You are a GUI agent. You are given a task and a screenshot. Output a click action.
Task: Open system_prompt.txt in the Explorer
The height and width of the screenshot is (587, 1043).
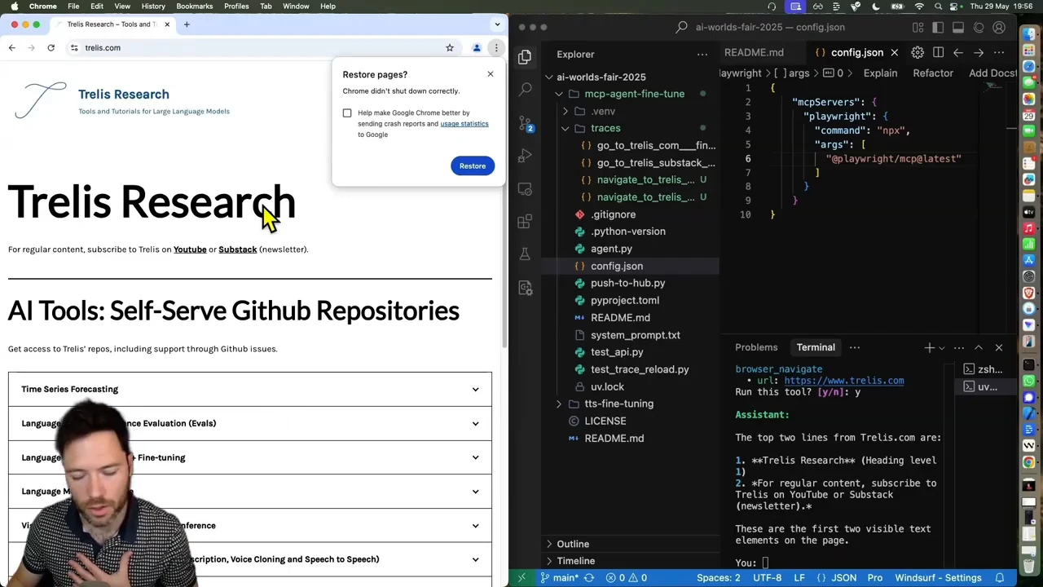635,335
